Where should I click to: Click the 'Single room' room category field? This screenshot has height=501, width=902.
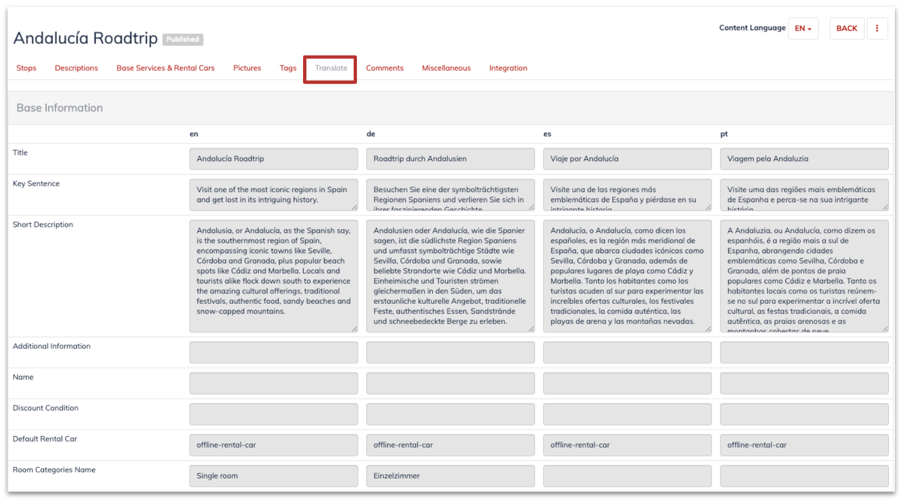(273, 476)
